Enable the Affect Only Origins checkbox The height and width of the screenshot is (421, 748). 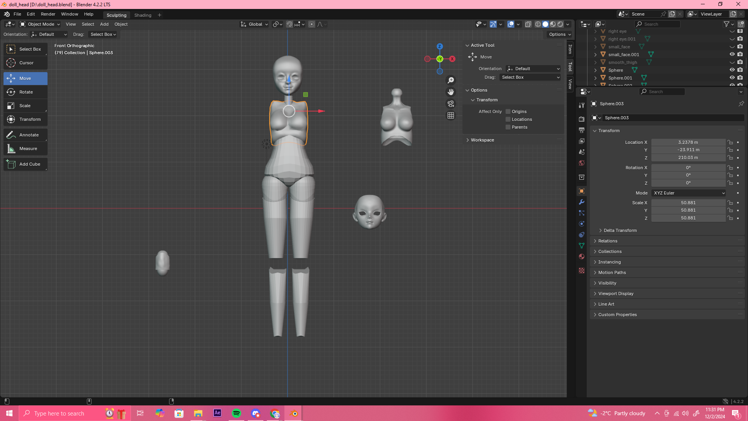pyautogui.click(x=508, y=111)
